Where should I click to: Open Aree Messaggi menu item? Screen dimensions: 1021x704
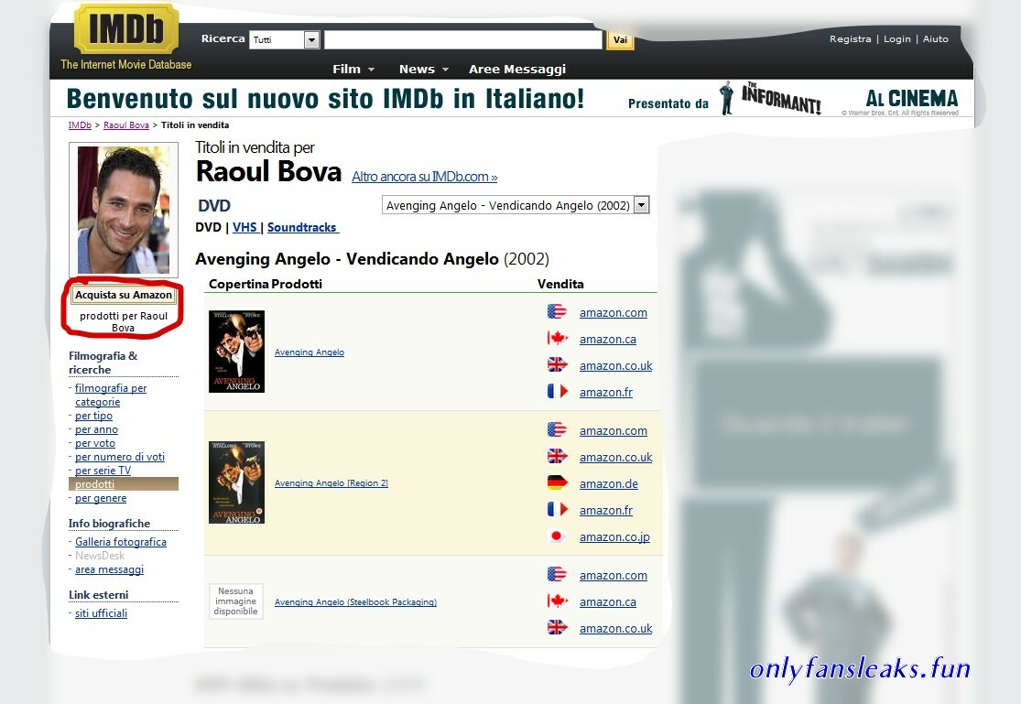[517, 69]
